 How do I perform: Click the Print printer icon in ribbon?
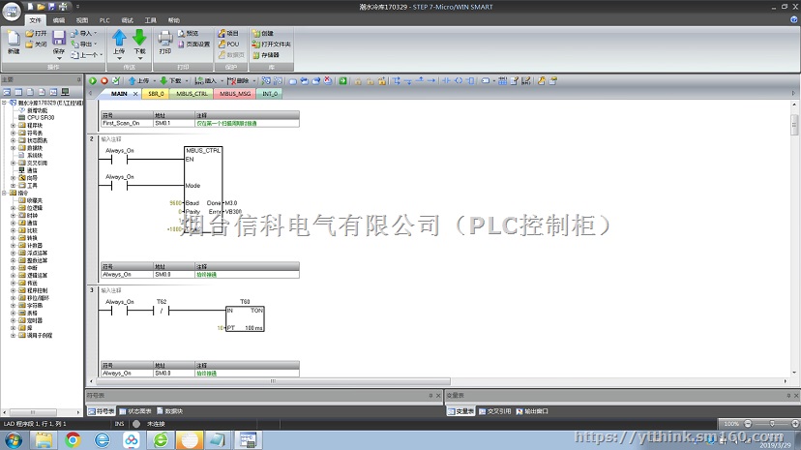tap(165, 39)
